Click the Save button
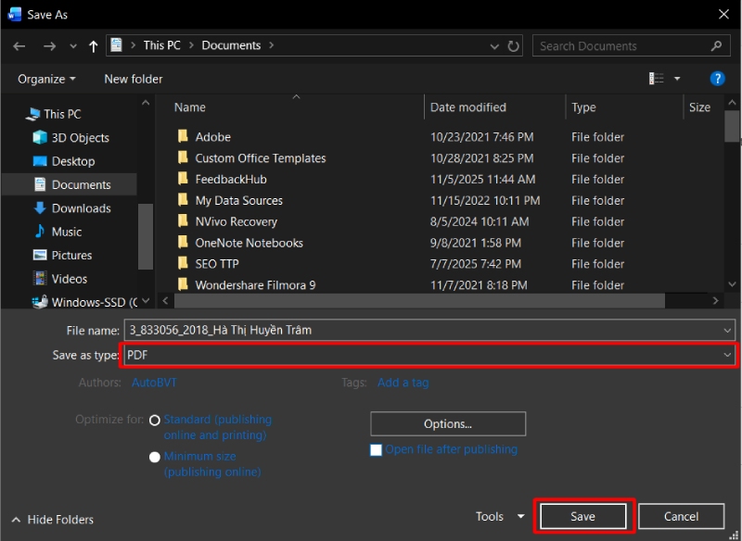This screenshot has width=742, height=541. click(x=583, y=517)
